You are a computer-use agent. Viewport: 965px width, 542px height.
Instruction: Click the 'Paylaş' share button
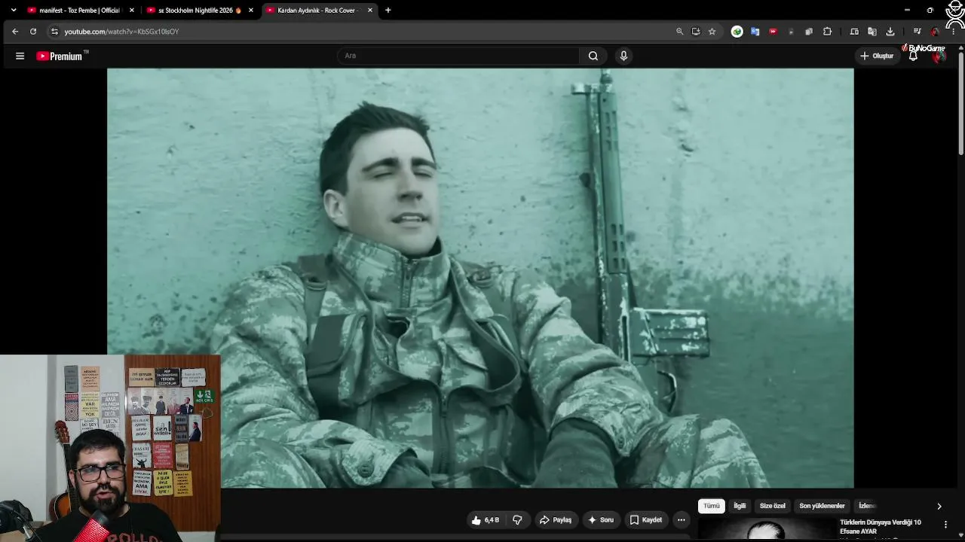click(556, 520)
